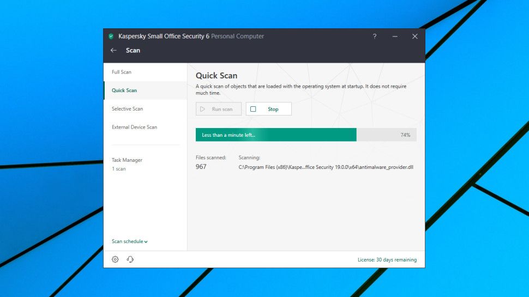Click the 74% progress value
The height and width of the screenshot is (297, 529).
pyautogui.click(x=405, y=135)
